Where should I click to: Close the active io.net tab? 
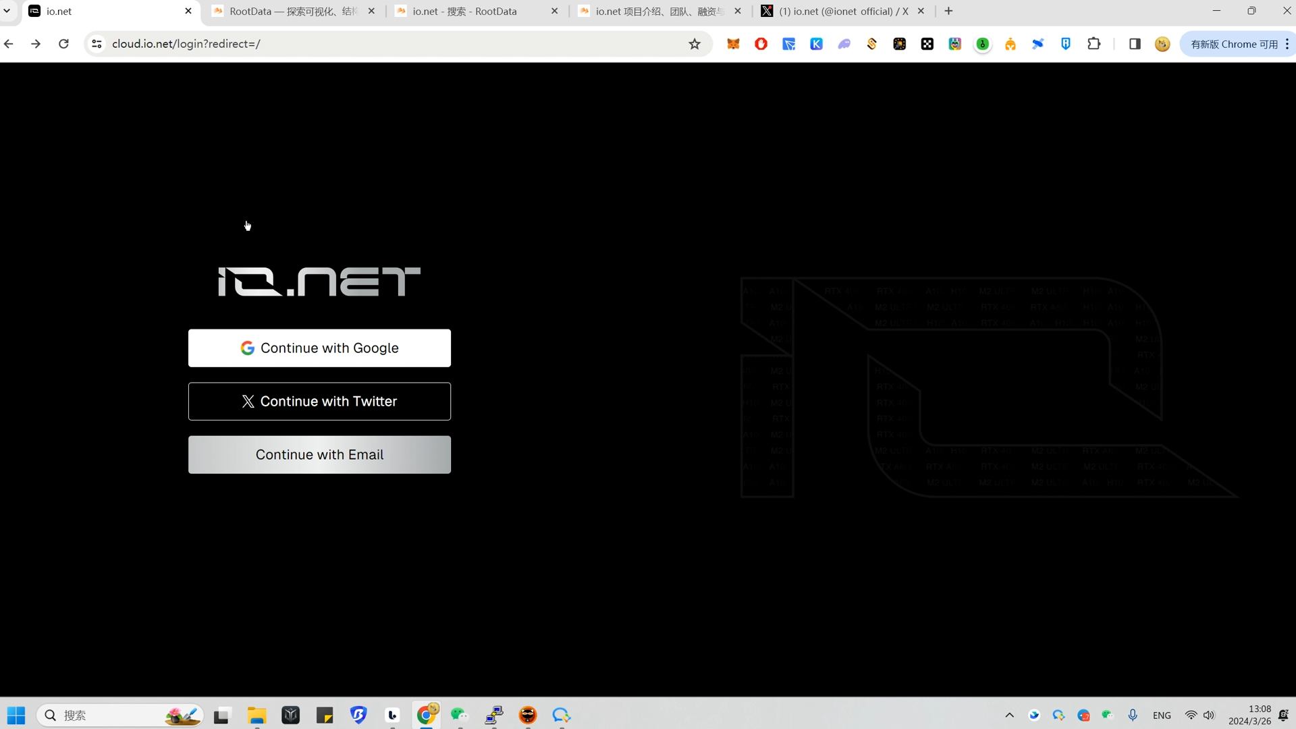(x=188, y=11)
